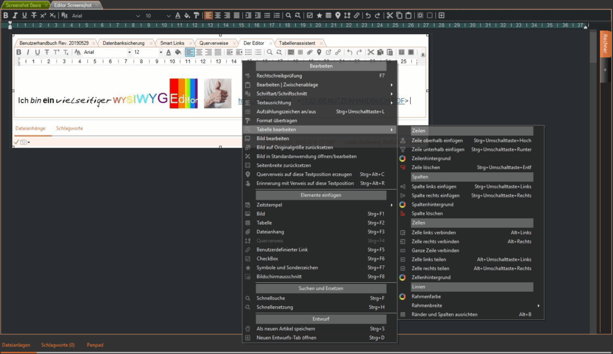613x354 pixels.
Task: Click the map pin cross-reference icon
Action: (338, 15)
